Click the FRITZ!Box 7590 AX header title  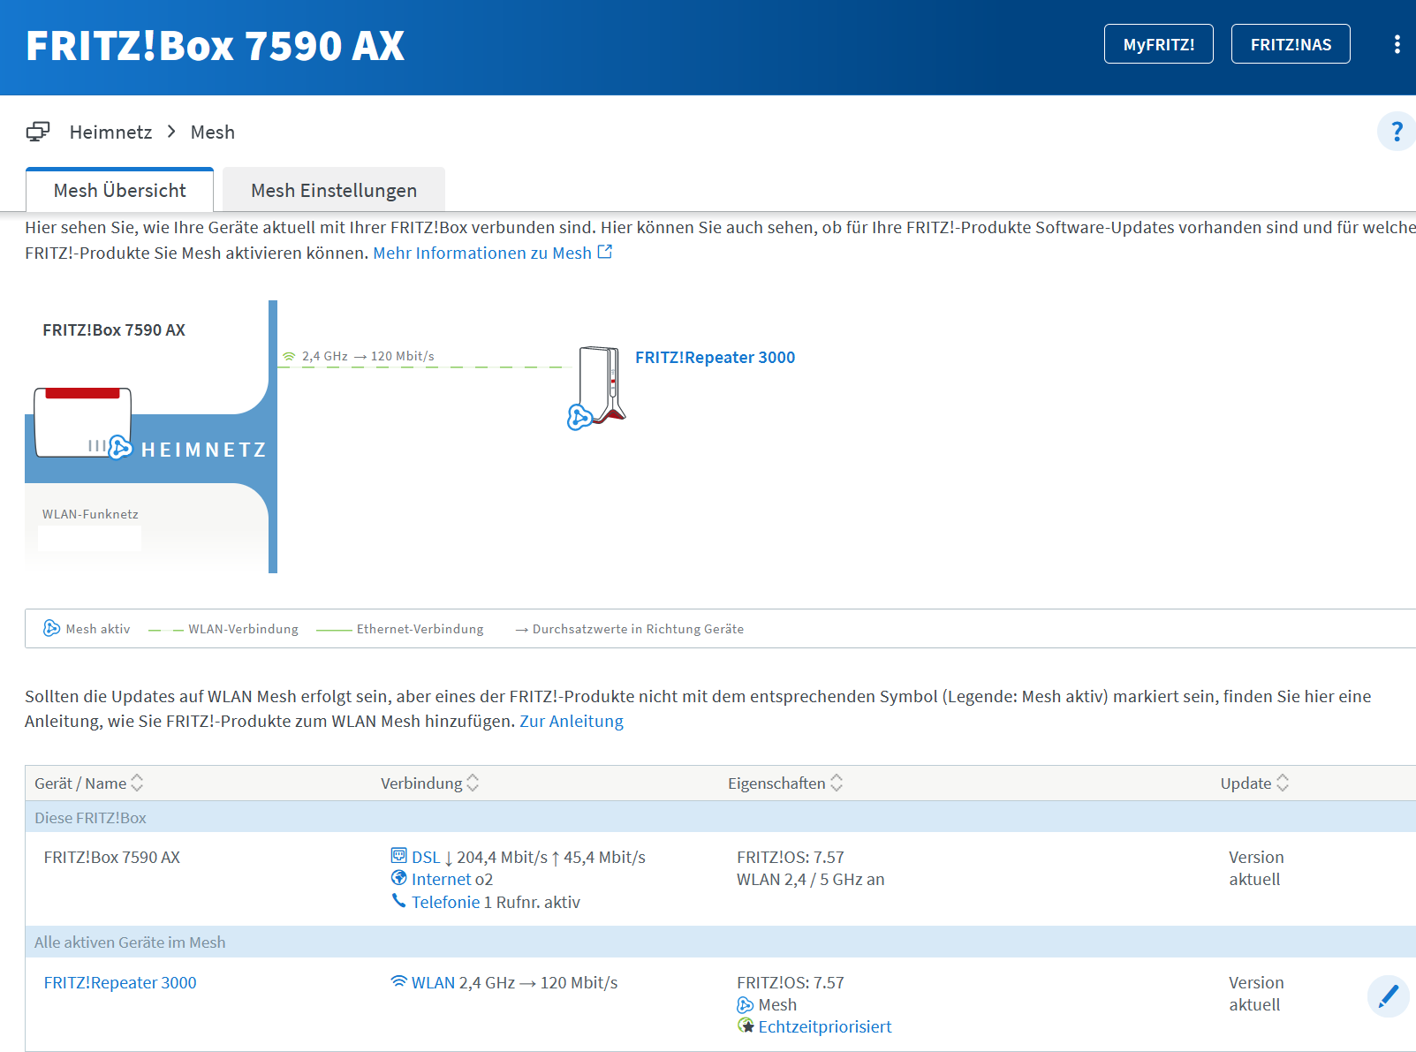point(216,46)
